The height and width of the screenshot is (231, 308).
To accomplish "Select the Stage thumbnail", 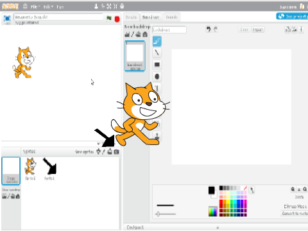I will (11, 171).
